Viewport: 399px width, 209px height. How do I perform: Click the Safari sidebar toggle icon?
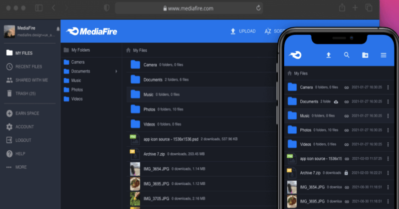pyautogui.click(x=39, y=8)
